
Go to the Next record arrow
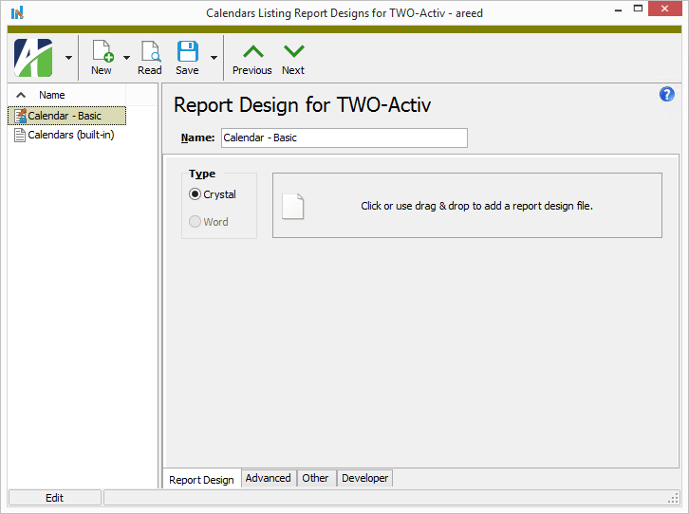tap(293, 57)
